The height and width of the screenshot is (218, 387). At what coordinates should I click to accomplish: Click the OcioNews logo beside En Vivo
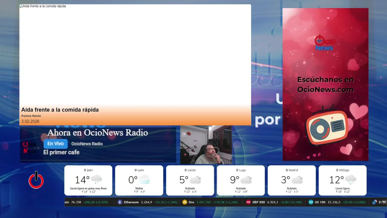31,147
